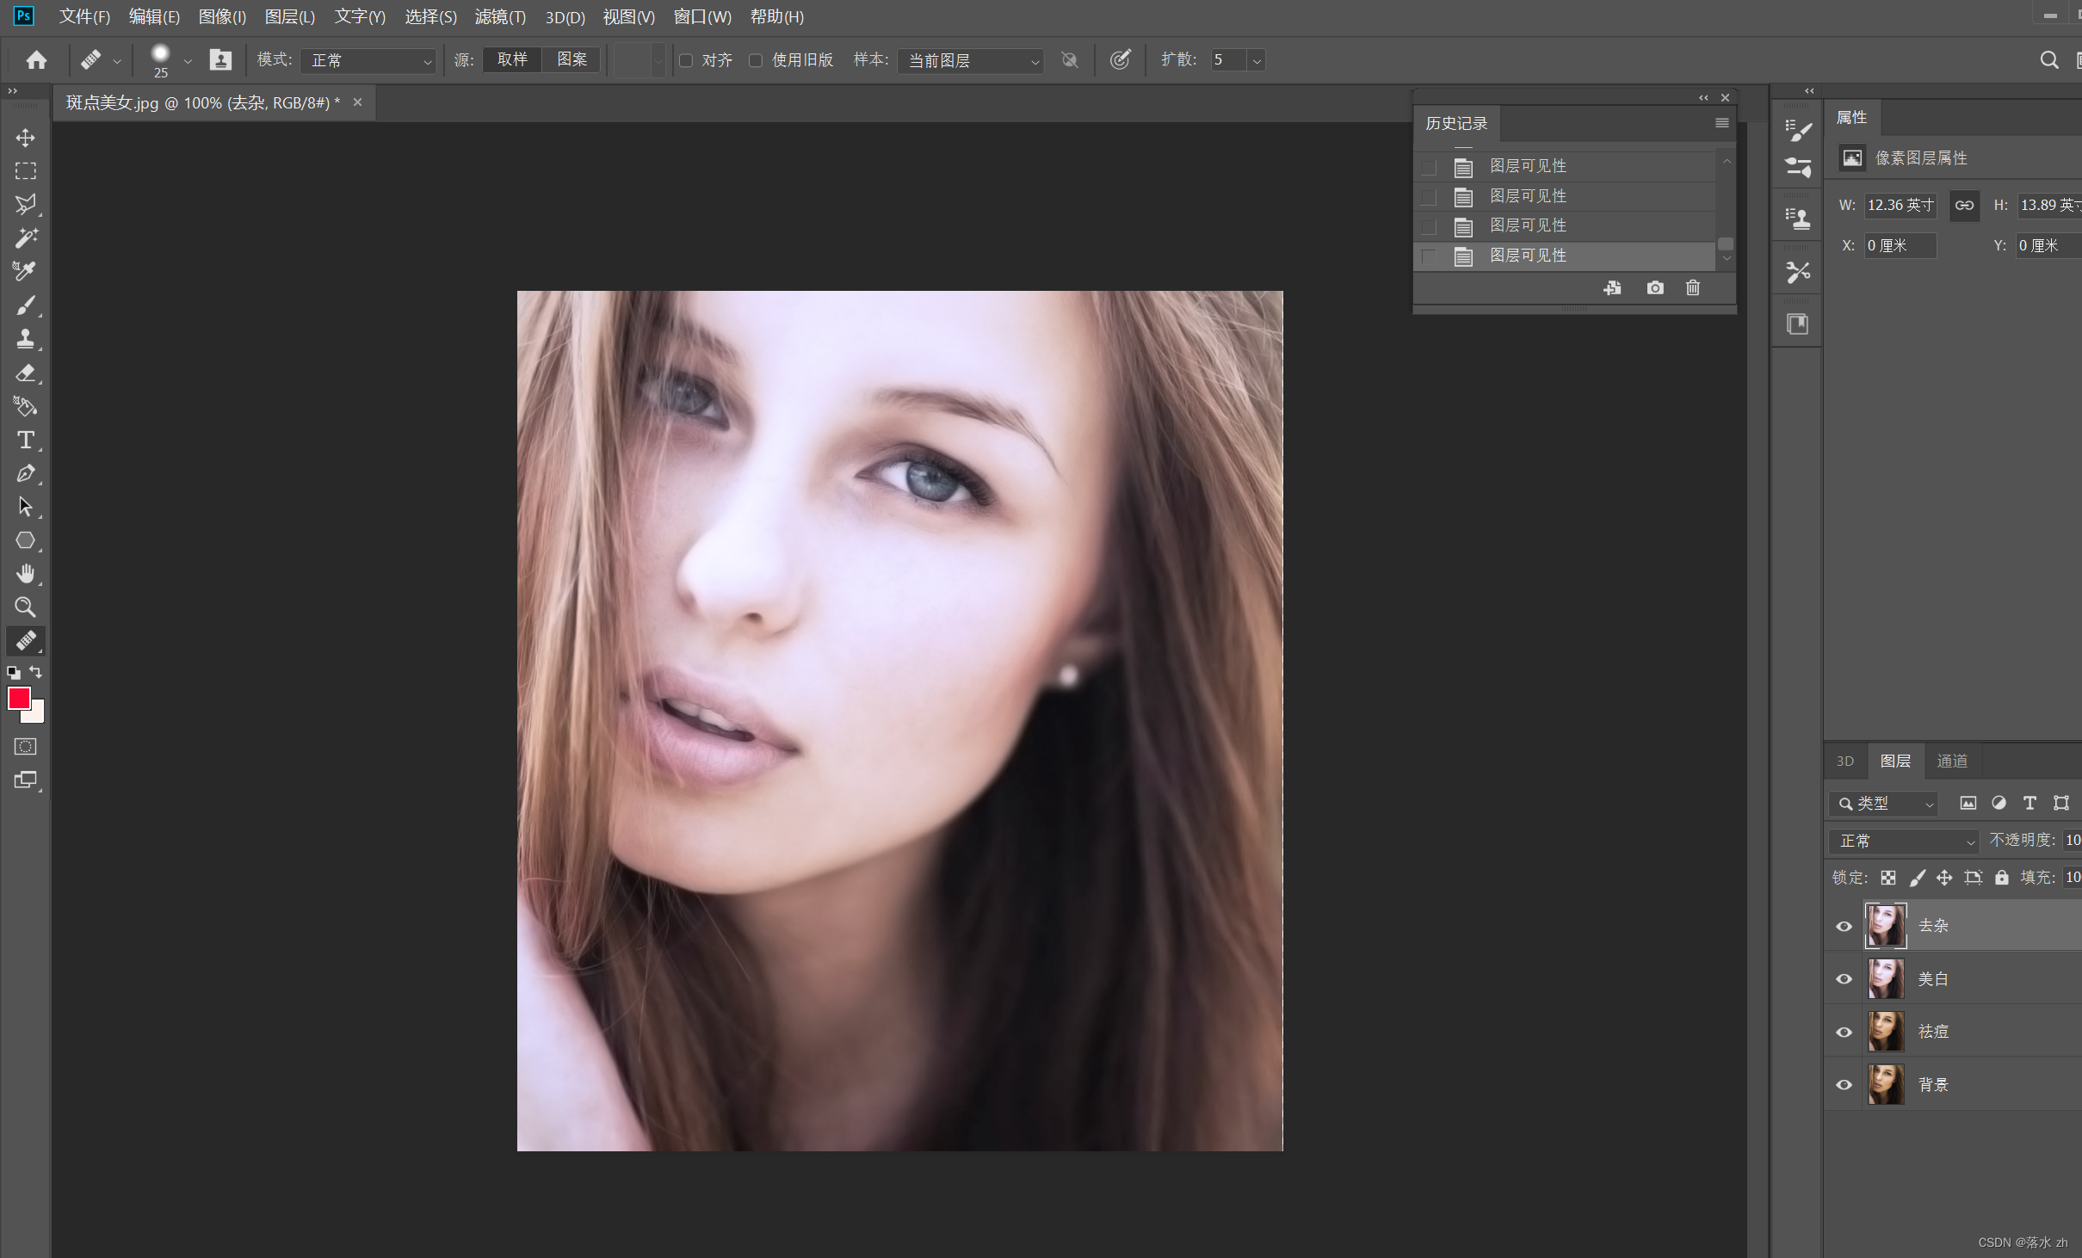Viewport: 2082px width, 1258px height.
Task: Select the Pen tool
Action: point(25,473)
